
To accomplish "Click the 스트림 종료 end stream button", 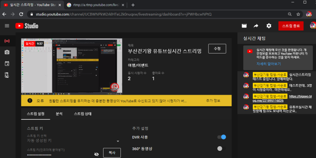I will 291,26.
